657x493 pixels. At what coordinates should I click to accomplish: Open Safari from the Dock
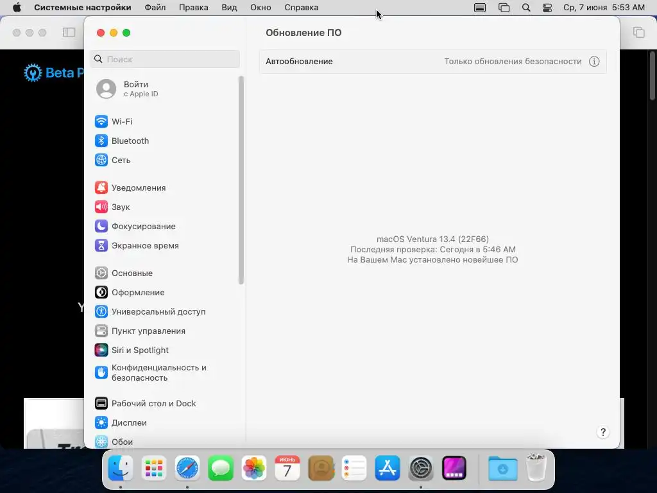[187, 468]
